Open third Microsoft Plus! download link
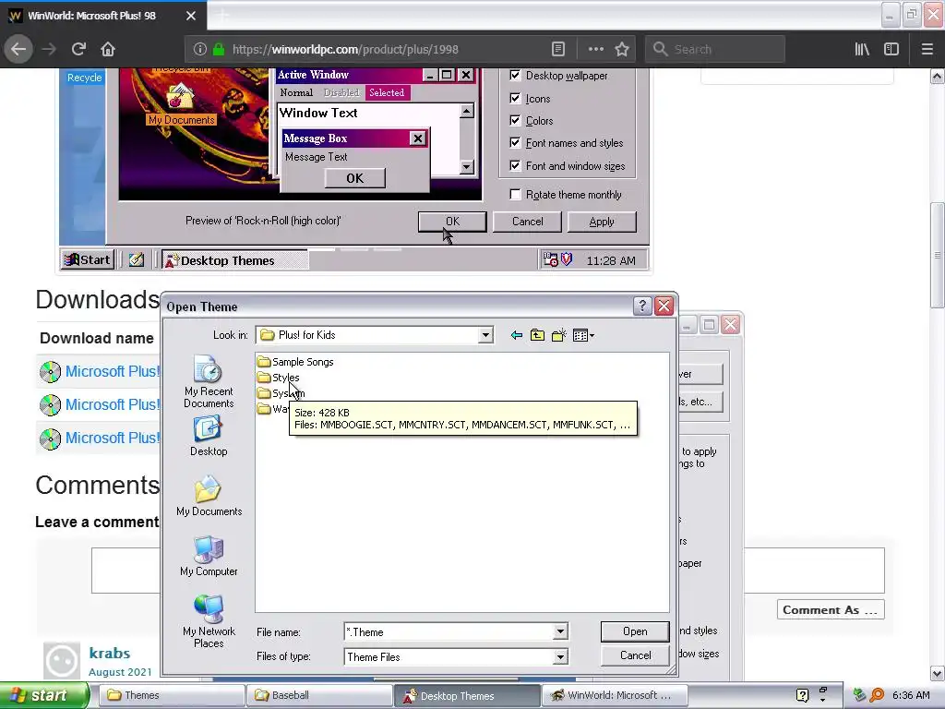This screenshot has height=709, width=945. click(113, 438)
